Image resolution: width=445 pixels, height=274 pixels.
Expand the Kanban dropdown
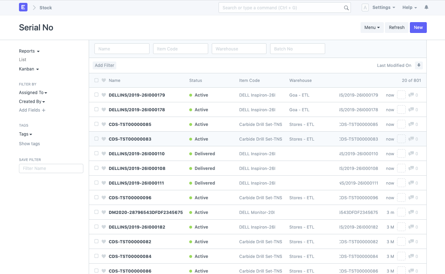[29, 69]
